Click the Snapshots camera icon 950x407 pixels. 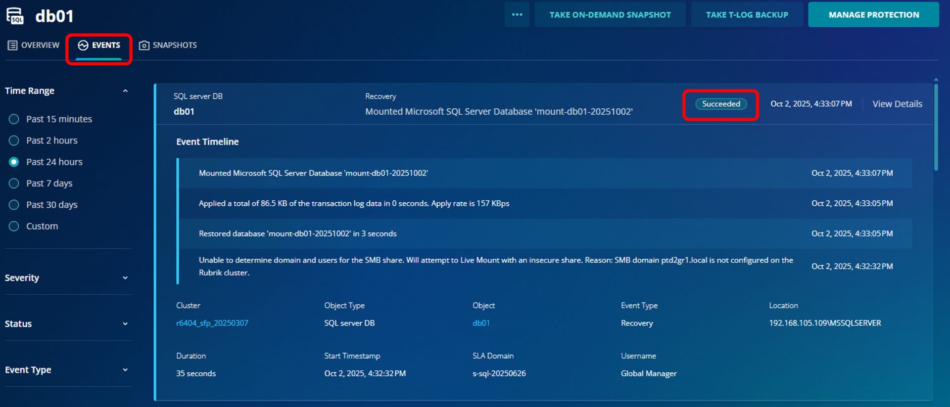(144, 45)
